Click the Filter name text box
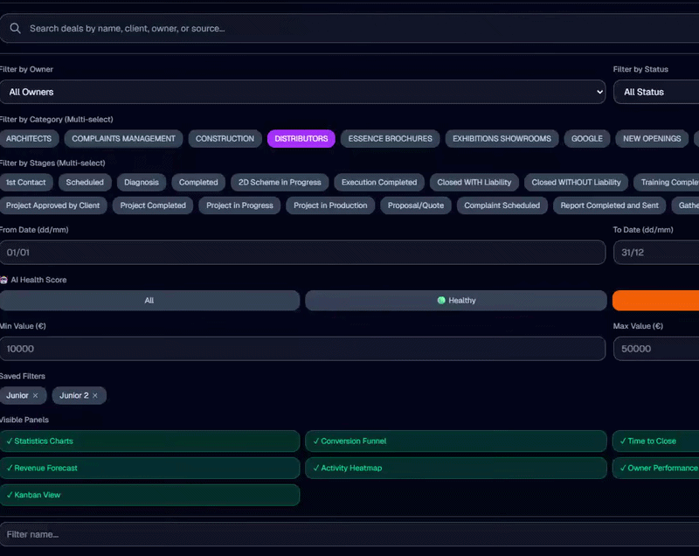 click(349, 534)
